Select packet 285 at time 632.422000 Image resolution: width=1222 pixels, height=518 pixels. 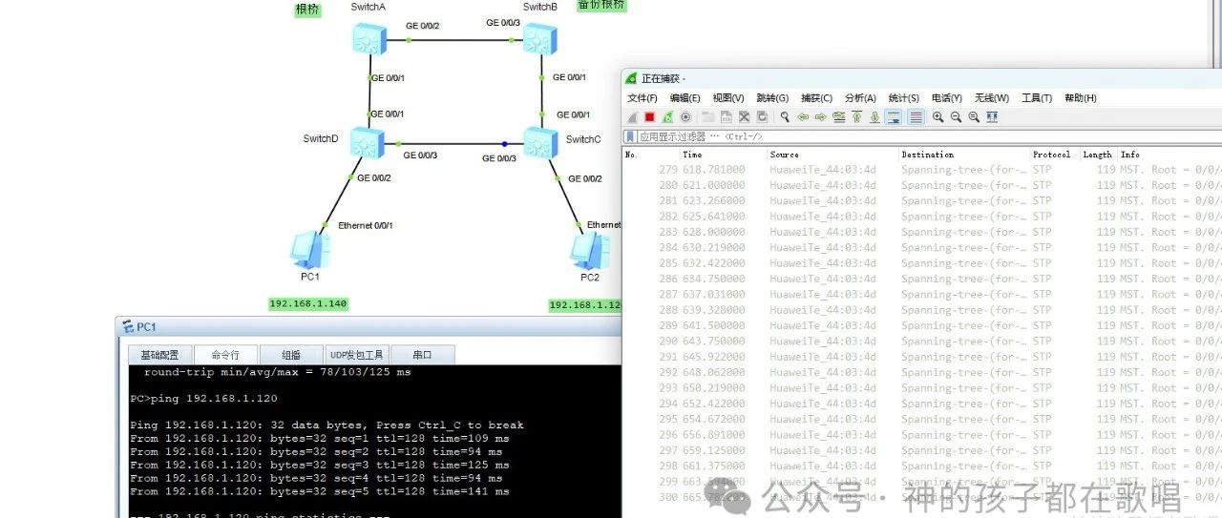922,263
